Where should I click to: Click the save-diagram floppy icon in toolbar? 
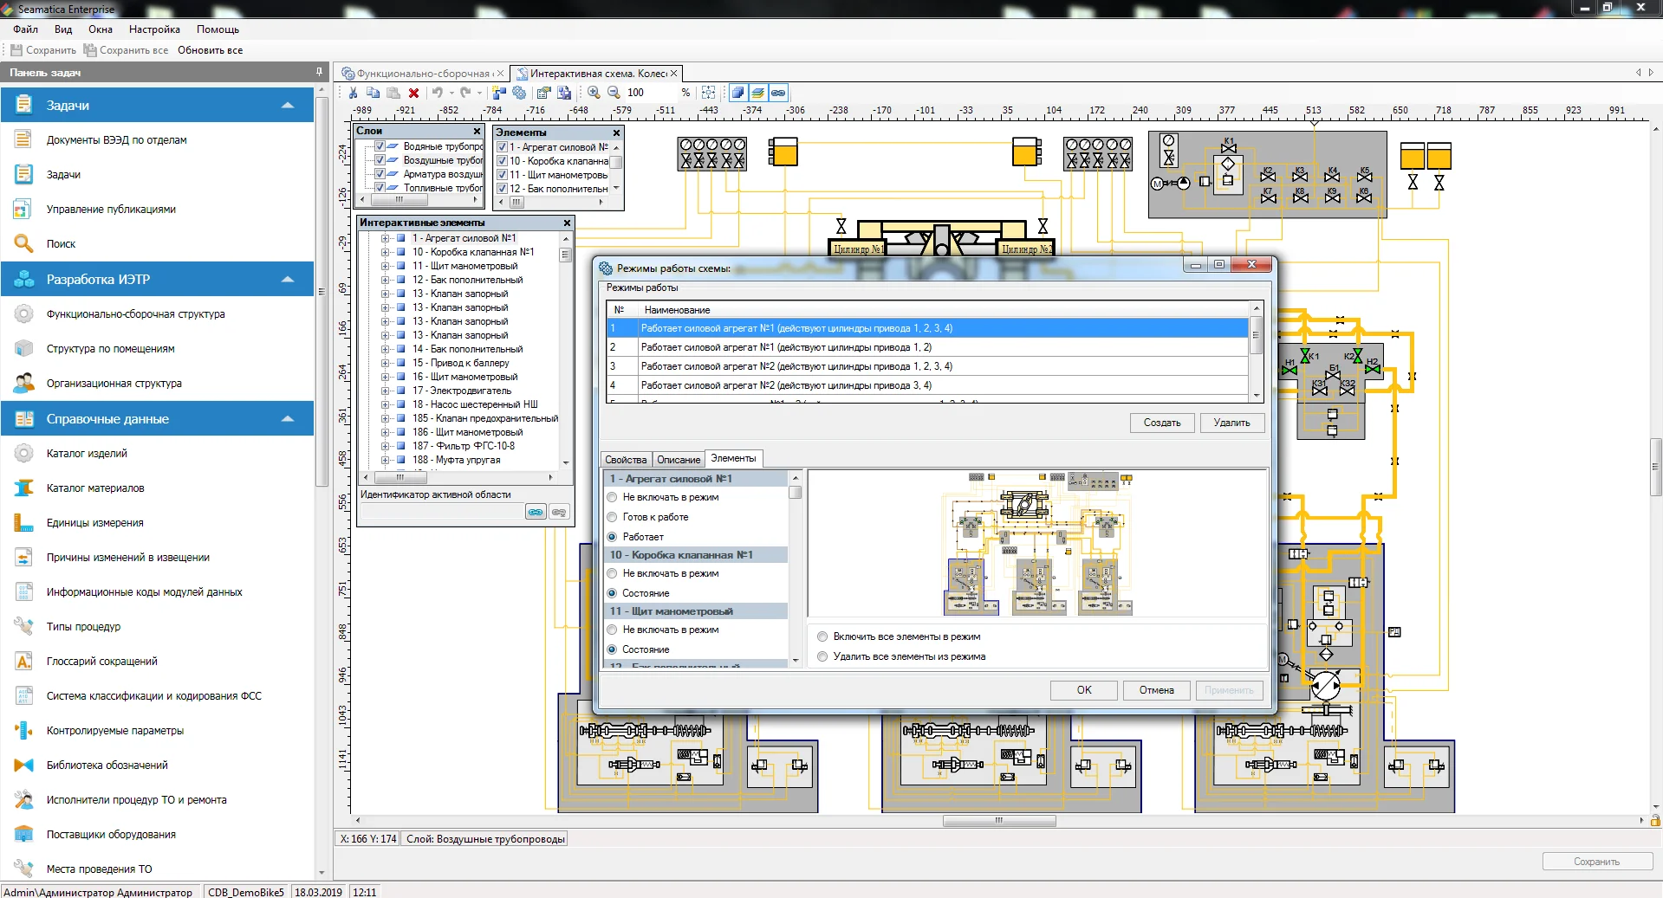point(564,93)
